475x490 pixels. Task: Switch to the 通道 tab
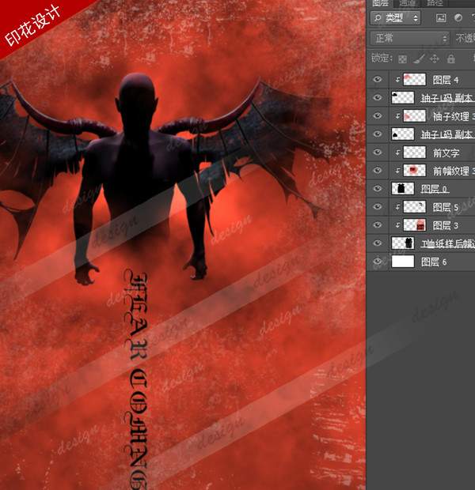click(x=407, y=3)
